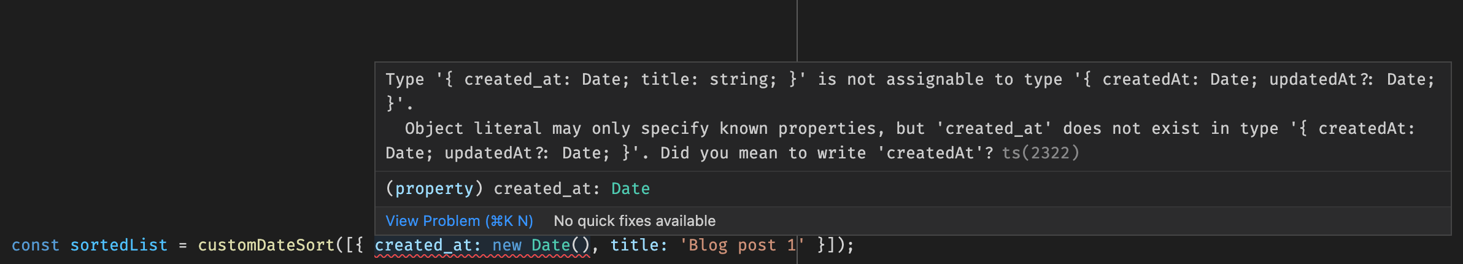Click the first line of the error message
Viewport: 1463px width, 264px height.
point(910,79)
